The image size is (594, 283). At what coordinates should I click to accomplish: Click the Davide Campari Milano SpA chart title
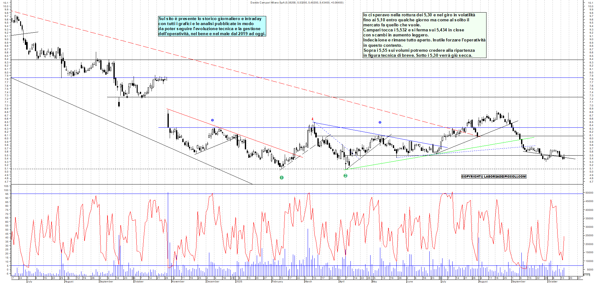tap(297, 3)
